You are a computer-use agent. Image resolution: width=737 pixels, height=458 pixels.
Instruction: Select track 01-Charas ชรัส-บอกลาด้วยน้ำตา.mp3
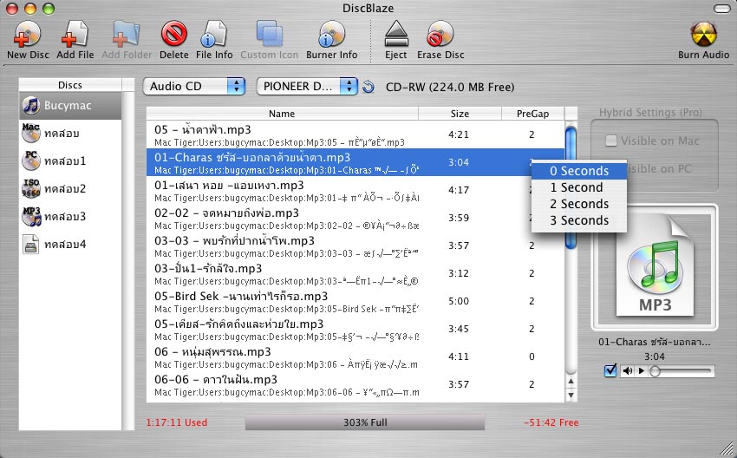tap(355, 162)
